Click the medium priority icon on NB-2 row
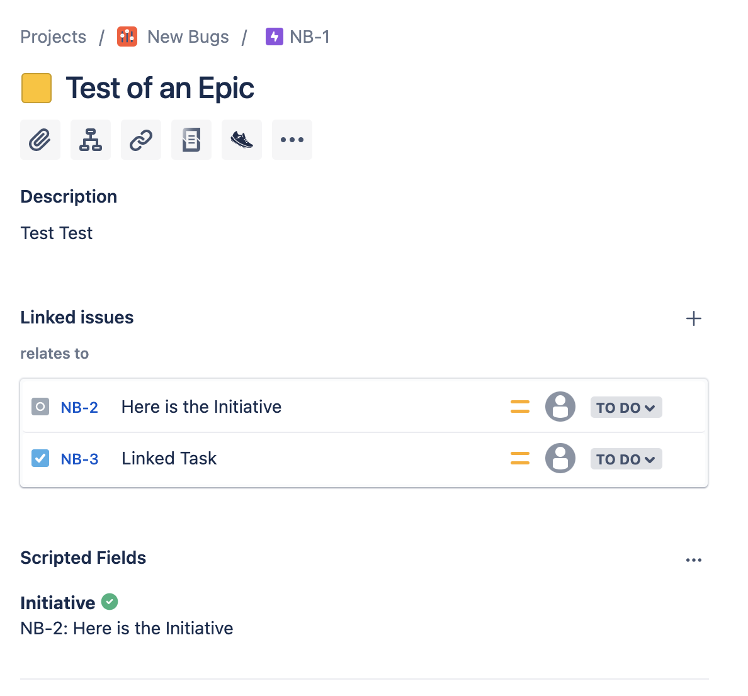This screenshot has width=748, height=696. [519, 407]
